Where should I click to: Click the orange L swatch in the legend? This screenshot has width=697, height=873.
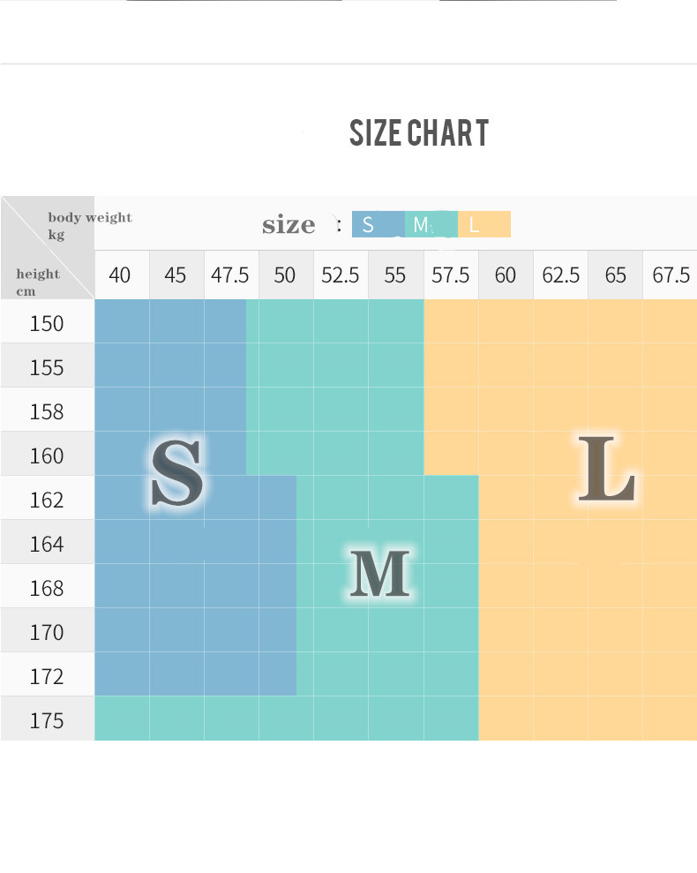point(483,224)
